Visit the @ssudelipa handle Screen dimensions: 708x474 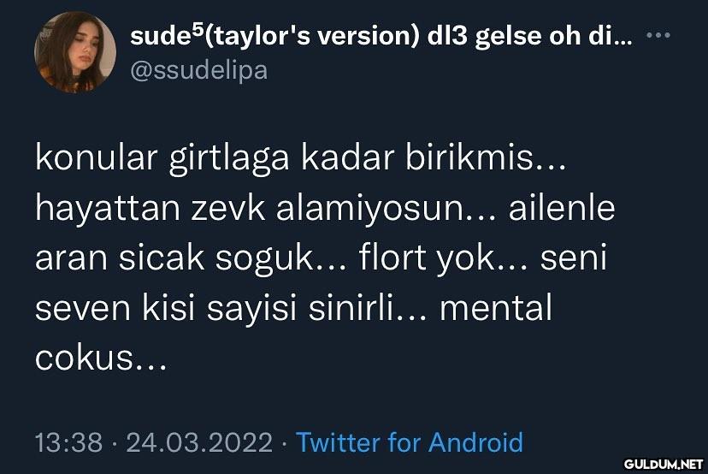[198, 70]
